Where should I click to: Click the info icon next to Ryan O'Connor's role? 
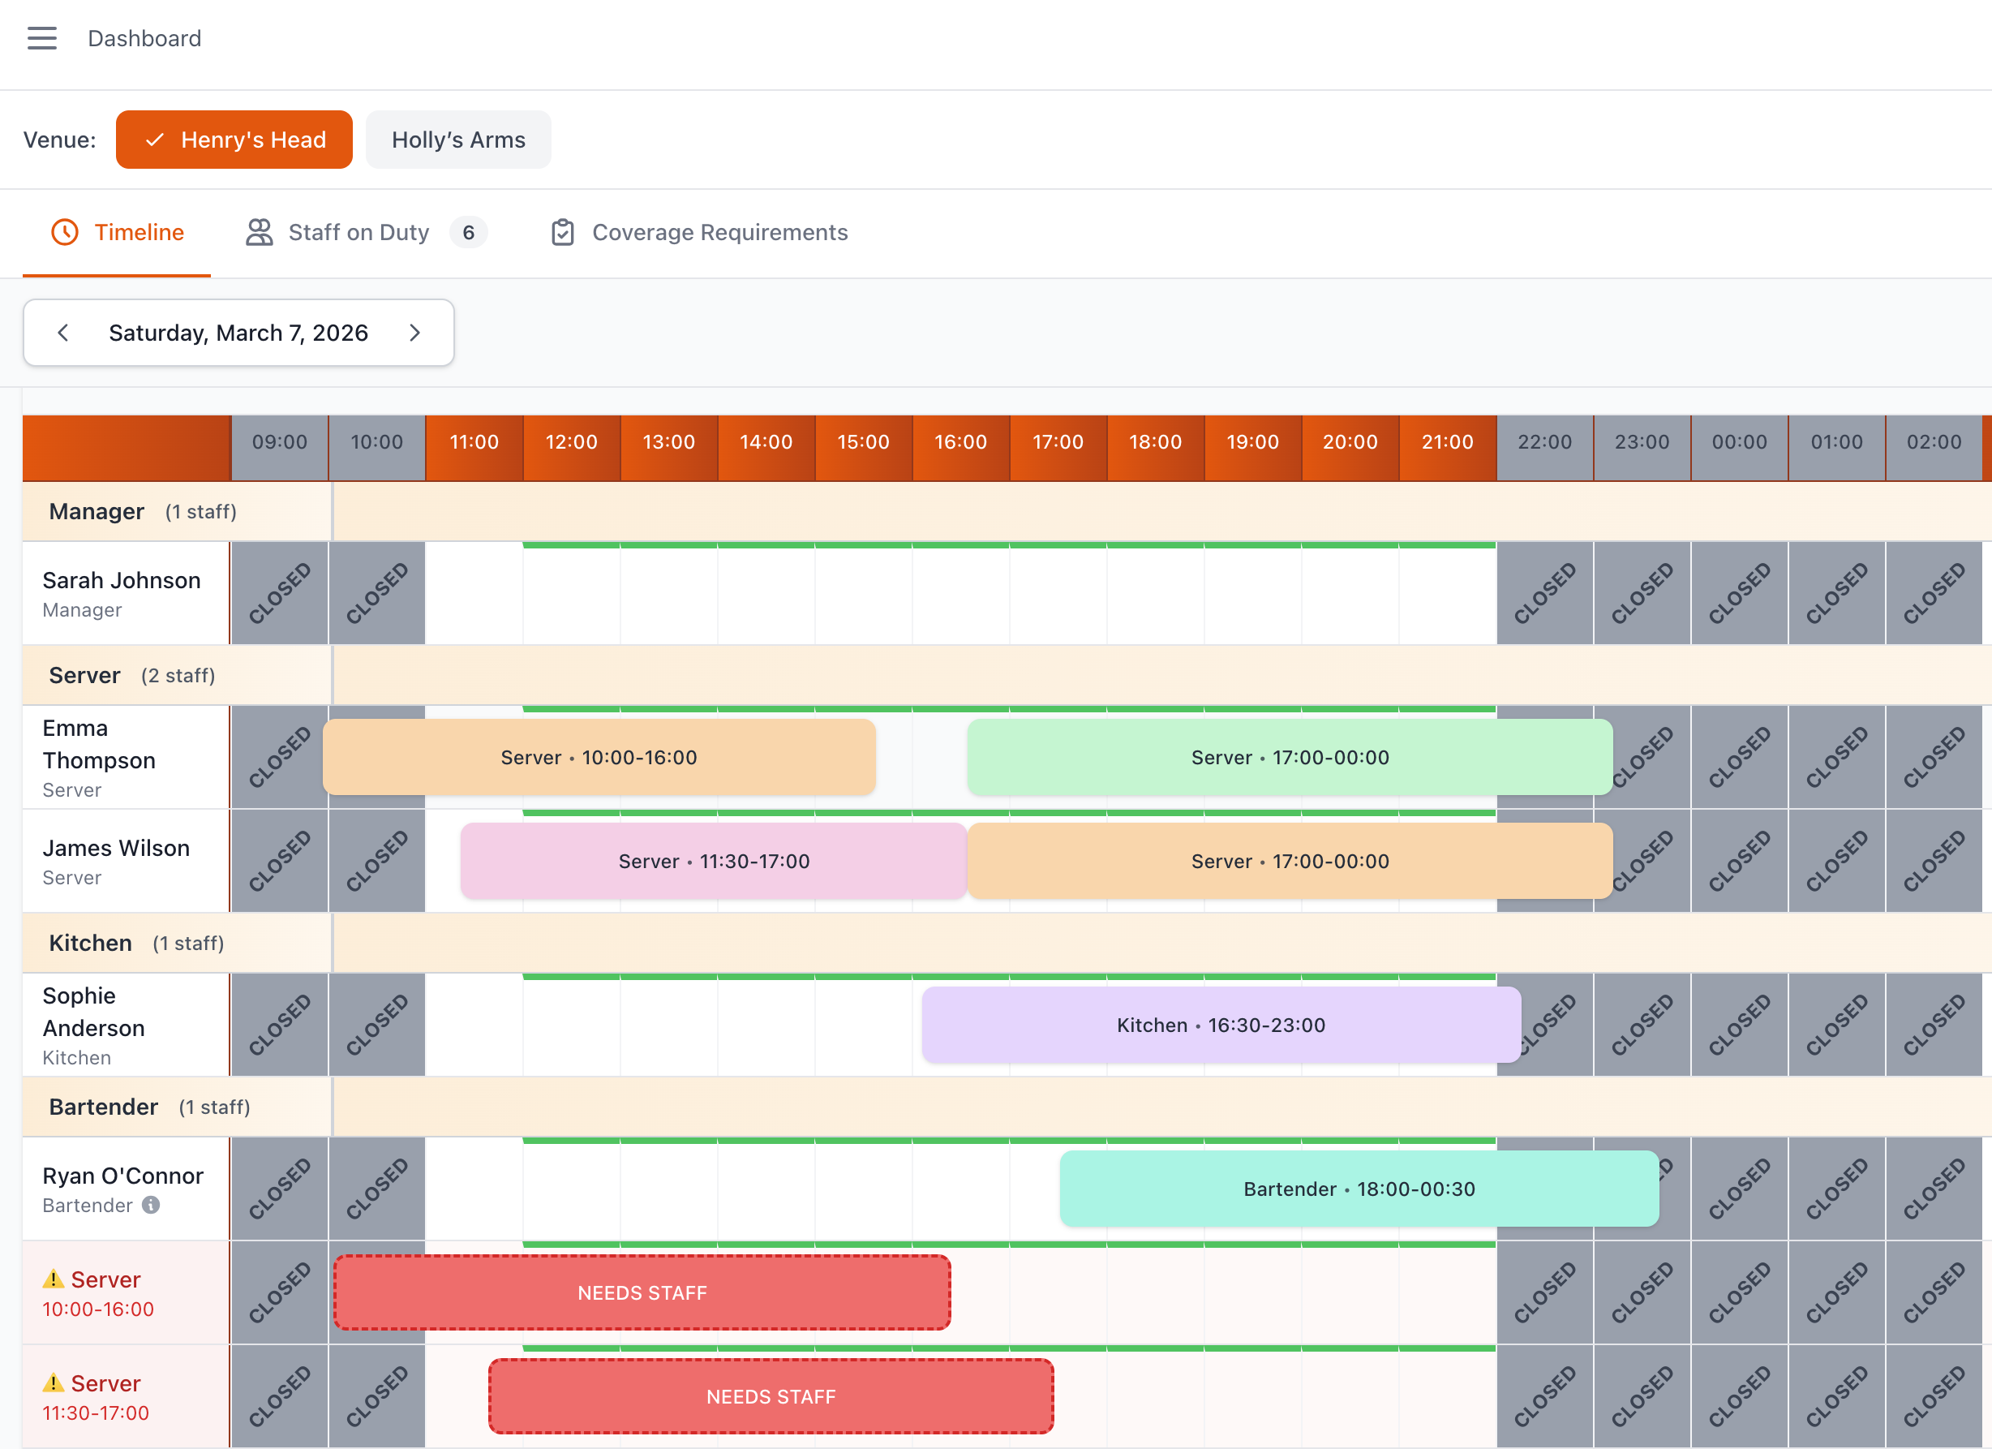pyautogui.click(x=151, y=1206)
